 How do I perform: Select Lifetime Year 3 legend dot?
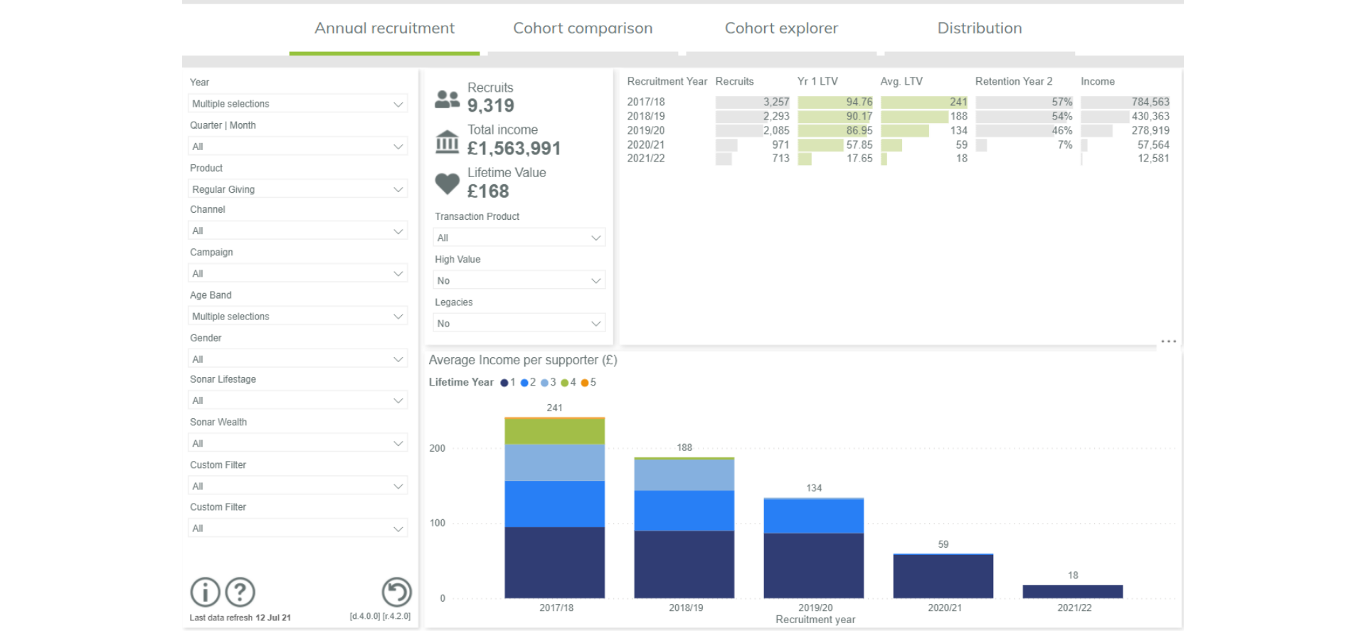[544, 383]
